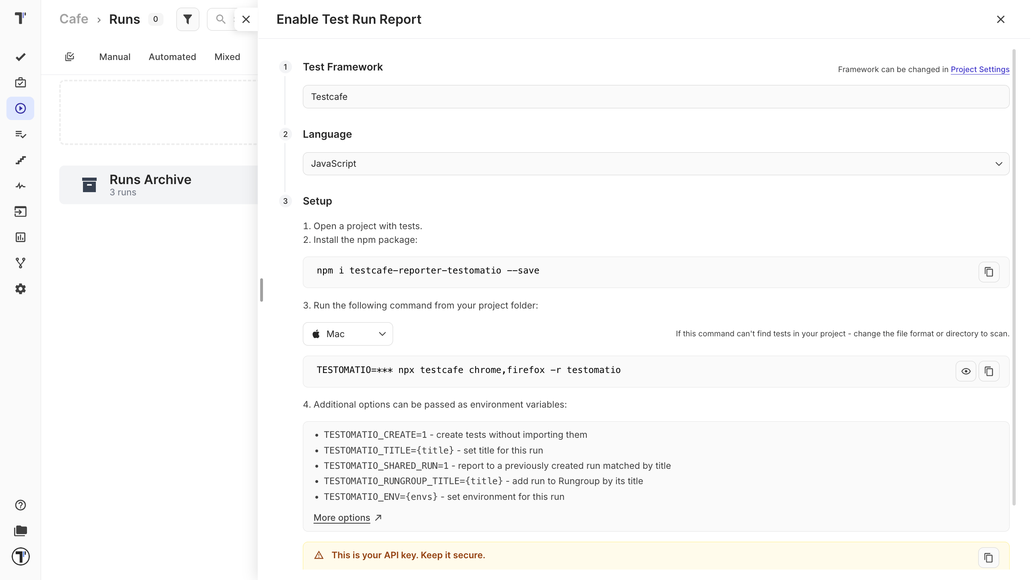Click the TESTOMATIO=*** npx testcafe command text
The image size is (1031, 580).
pos(468,370)
